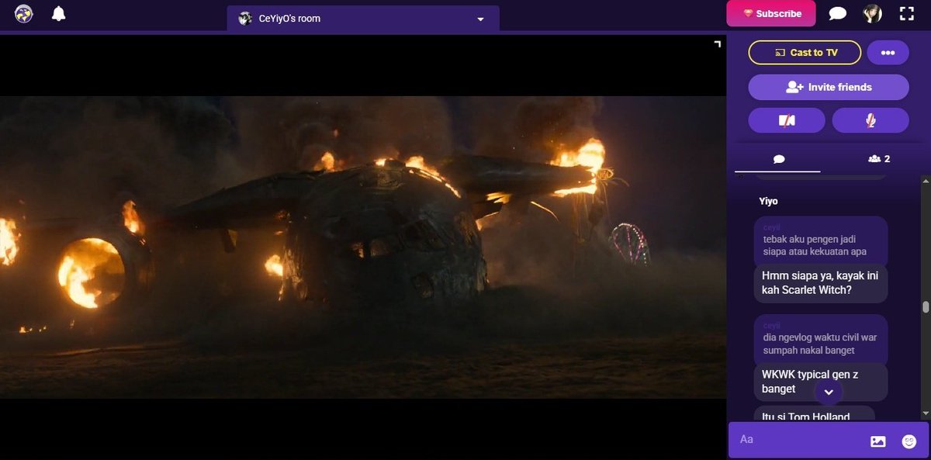Switch to the chat tab
931x460 pixels.
click(778, 159)
